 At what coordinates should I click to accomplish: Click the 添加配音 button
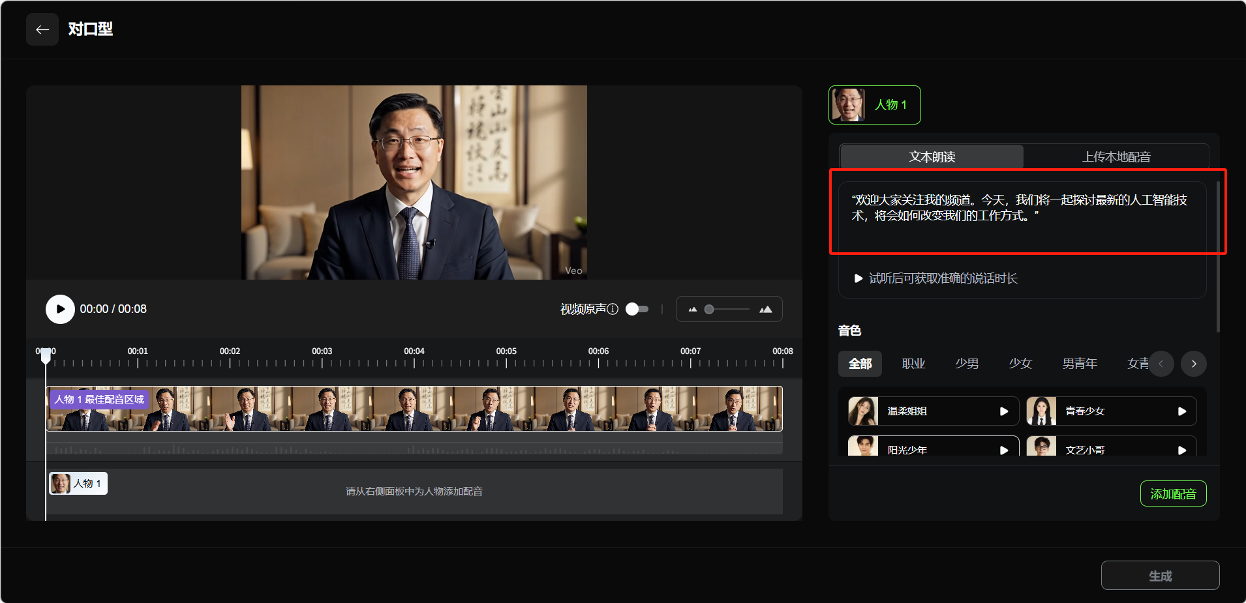(1173, 493)
